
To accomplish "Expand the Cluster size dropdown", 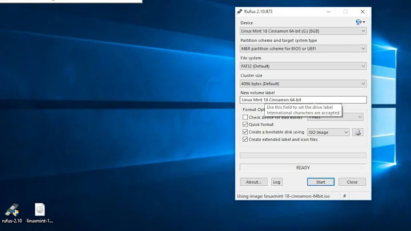I will pos(303,83).
